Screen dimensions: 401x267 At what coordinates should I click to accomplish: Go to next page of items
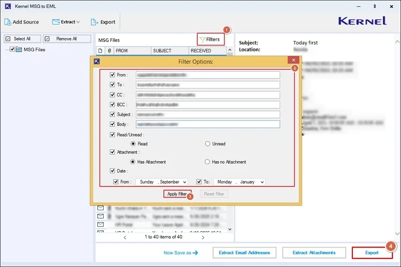click(203, 238)
